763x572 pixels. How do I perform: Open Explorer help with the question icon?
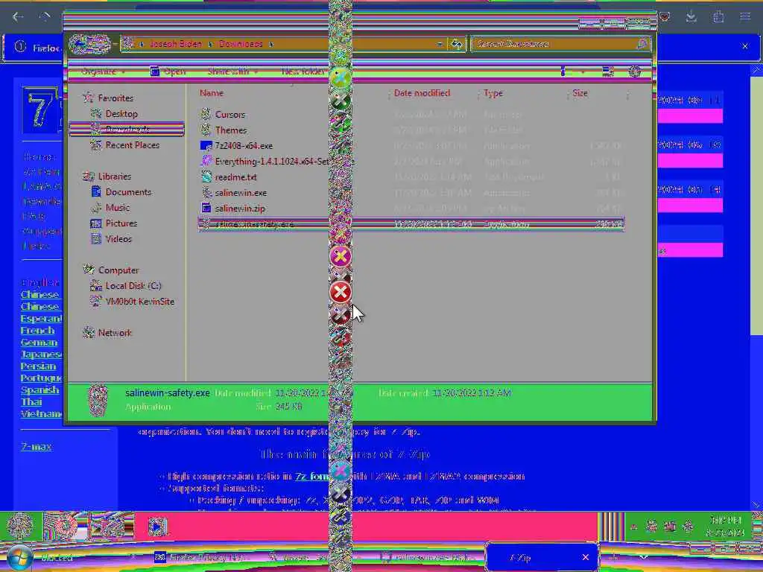(x=635, y=72)
